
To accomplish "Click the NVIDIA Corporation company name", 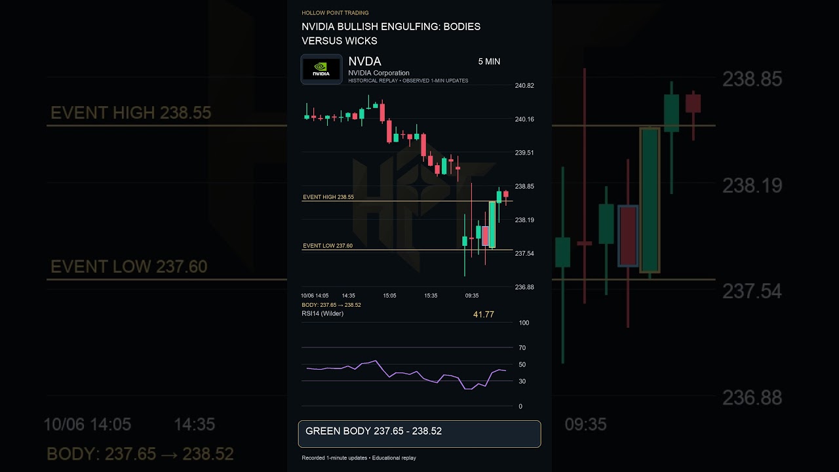I will coord(379,73).
